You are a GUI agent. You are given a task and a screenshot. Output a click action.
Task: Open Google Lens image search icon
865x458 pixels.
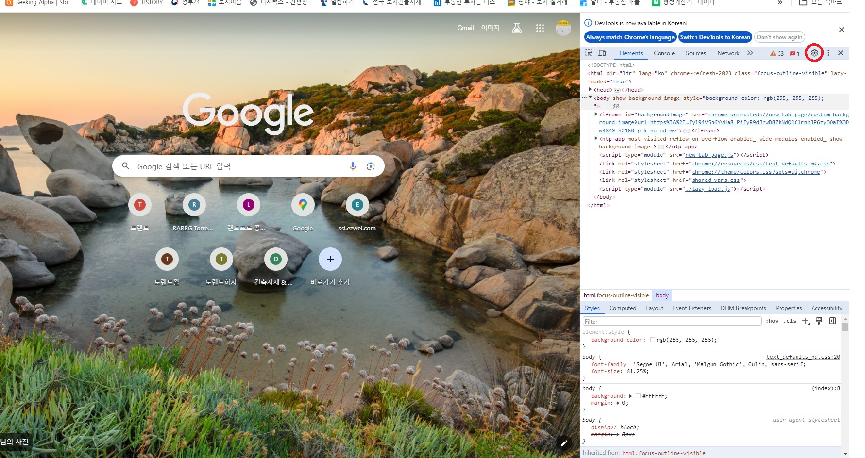pyautogui.click(x=371, y=166)
